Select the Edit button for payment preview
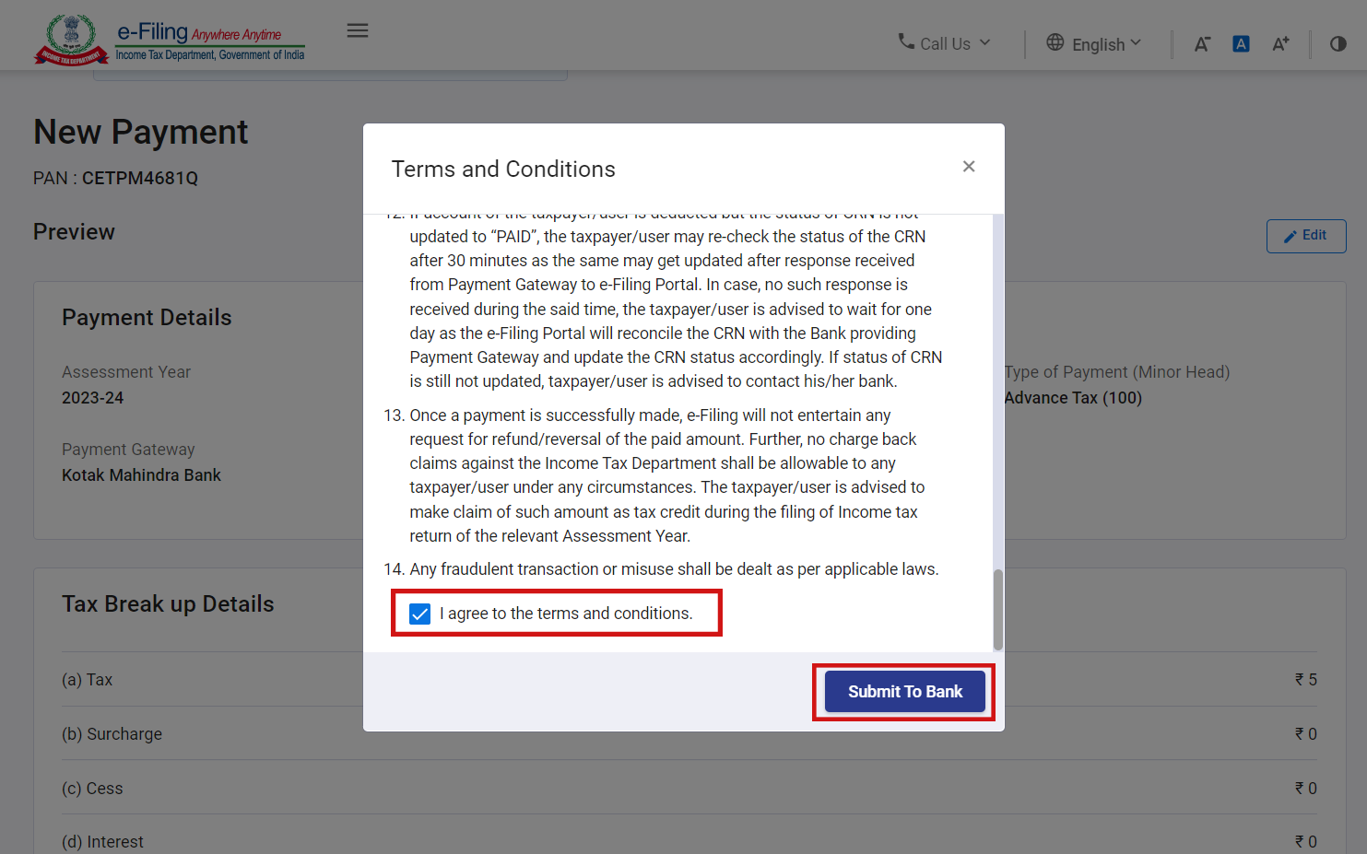Screen dimensions: 1367x854 click(1306, 236)
